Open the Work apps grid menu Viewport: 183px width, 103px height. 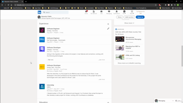[x=132, y=12]
